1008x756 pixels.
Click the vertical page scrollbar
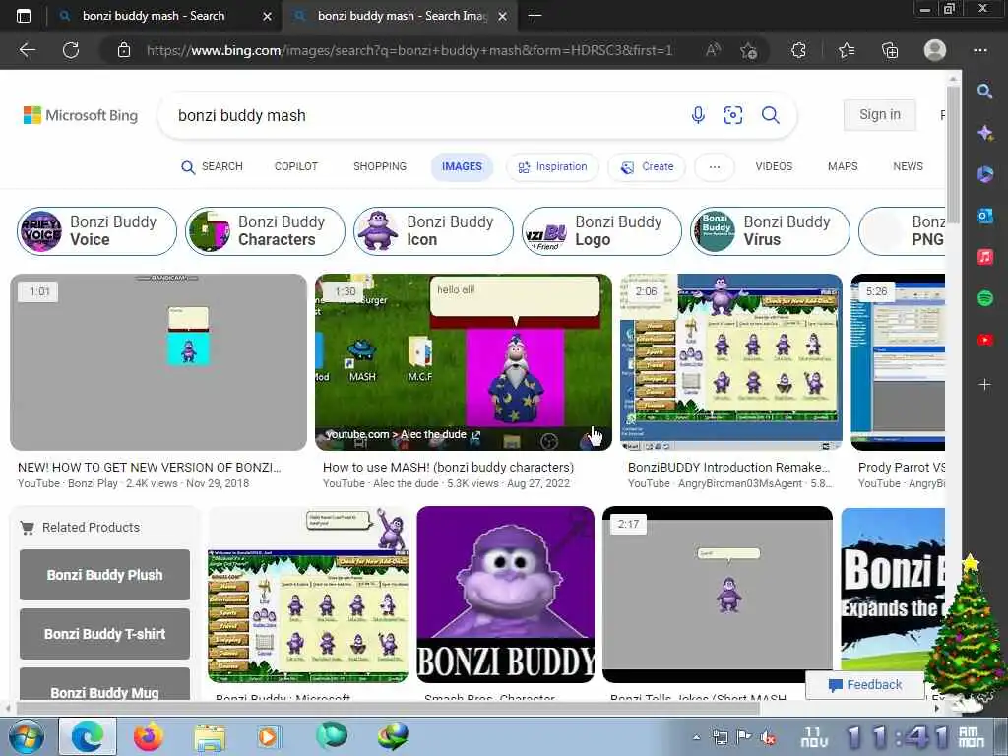pos(953,155)
